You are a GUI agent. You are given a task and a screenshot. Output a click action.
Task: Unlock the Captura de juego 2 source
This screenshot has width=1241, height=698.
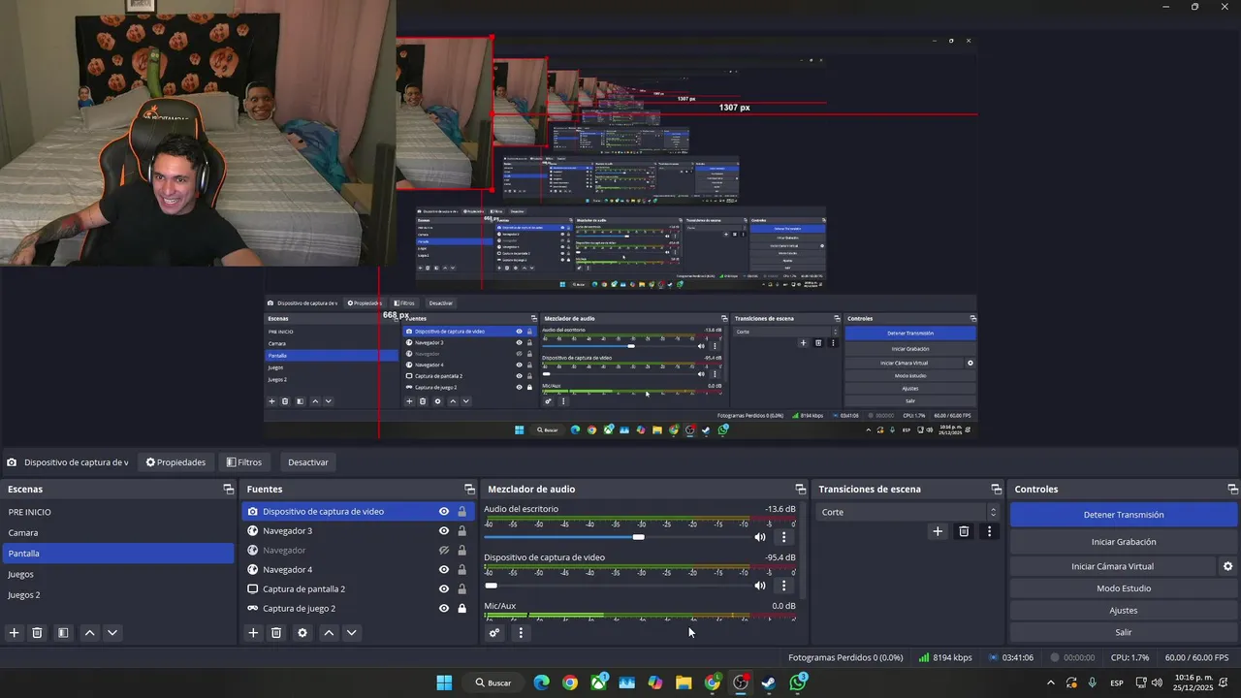[x=461, y=609]
